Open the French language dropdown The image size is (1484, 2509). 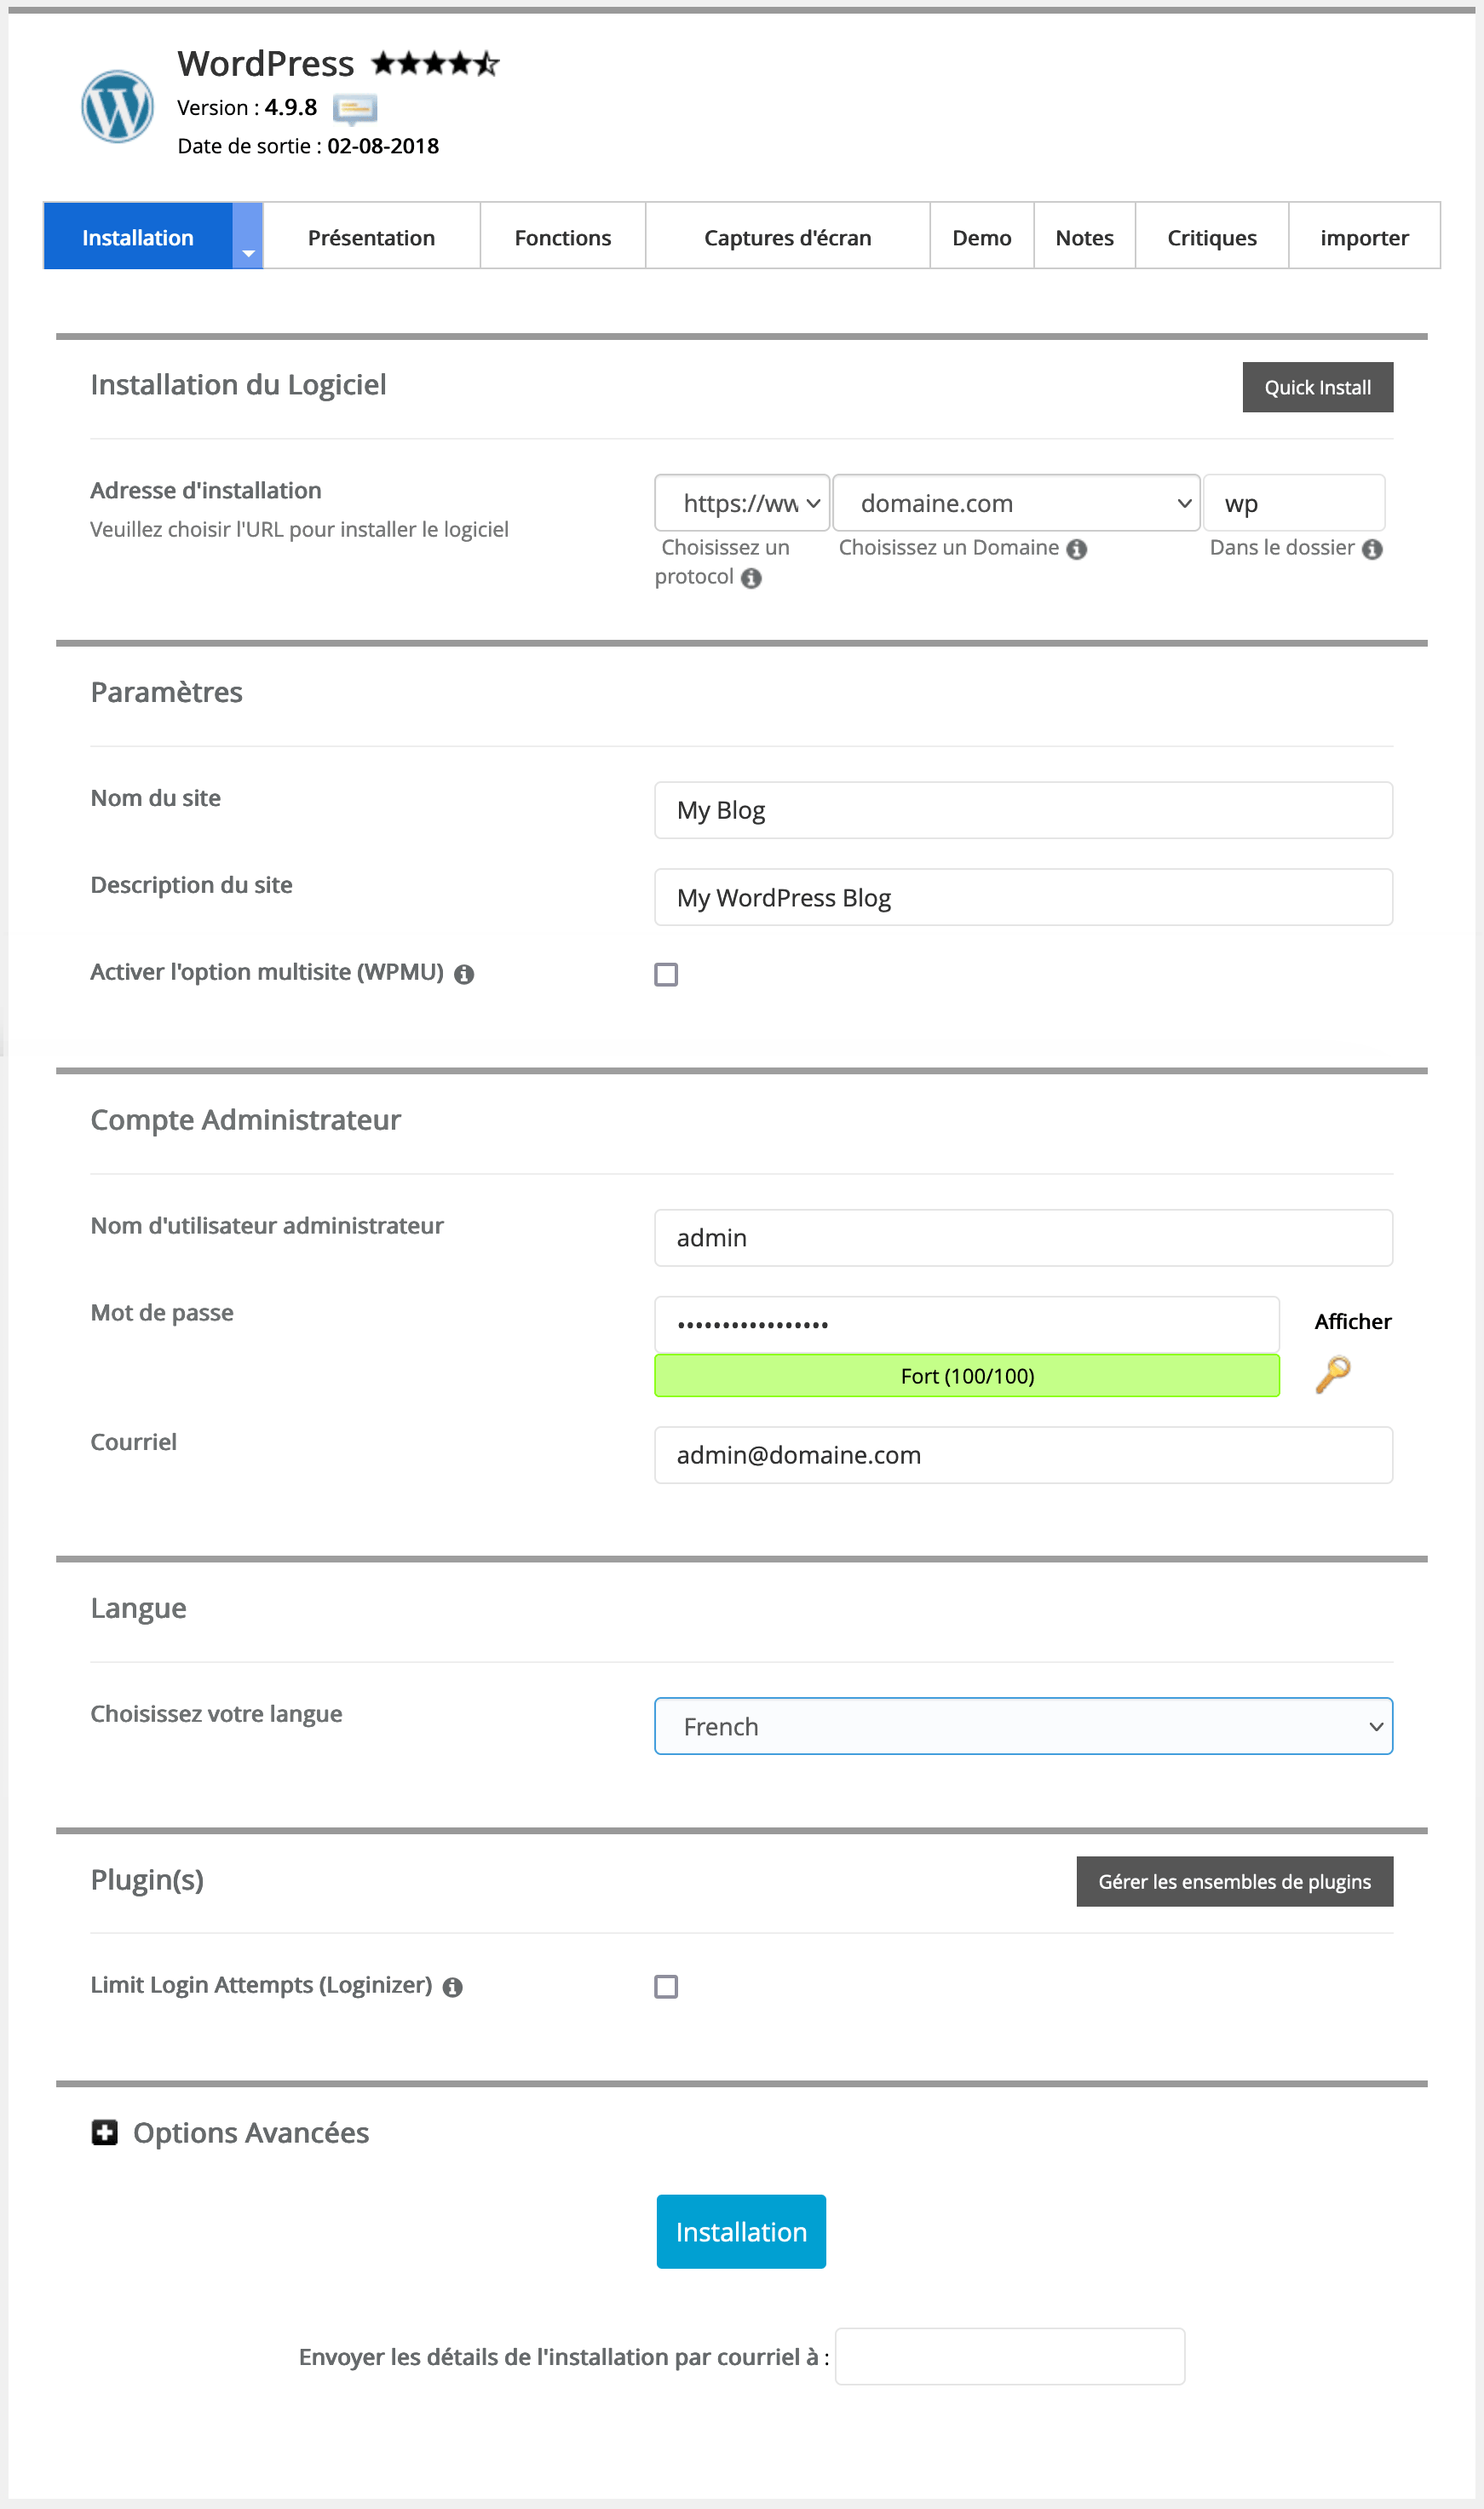(1023, 1726)
